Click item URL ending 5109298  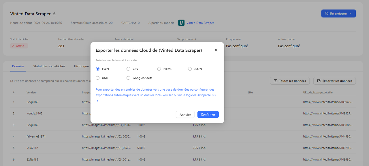pos(328,148)
